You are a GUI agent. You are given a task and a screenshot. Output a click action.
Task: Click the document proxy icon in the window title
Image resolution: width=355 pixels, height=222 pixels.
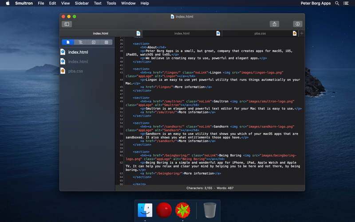172,16
